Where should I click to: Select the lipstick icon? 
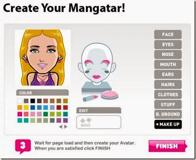click(x=90, y=98)
